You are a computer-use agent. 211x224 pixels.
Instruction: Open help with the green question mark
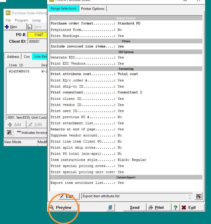pos(176,207)
